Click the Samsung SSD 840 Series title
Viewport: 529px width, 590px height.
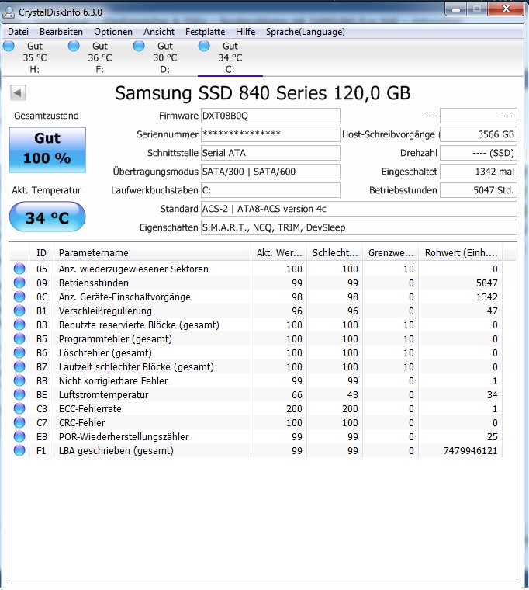pyautogui.click(x=262, y=93)
